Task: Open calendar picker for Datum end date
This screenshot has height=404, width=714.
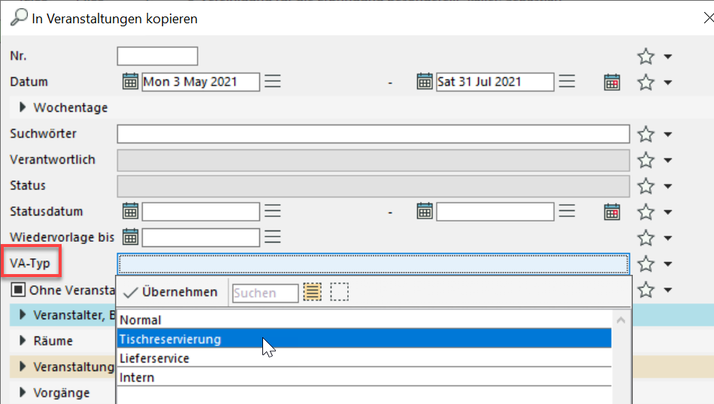Action: click(x=425, y=82)
